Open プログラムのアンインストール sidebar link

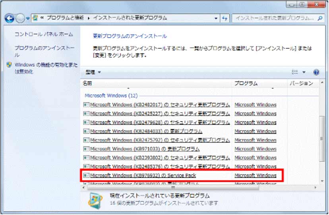click(x=45, y=51)
